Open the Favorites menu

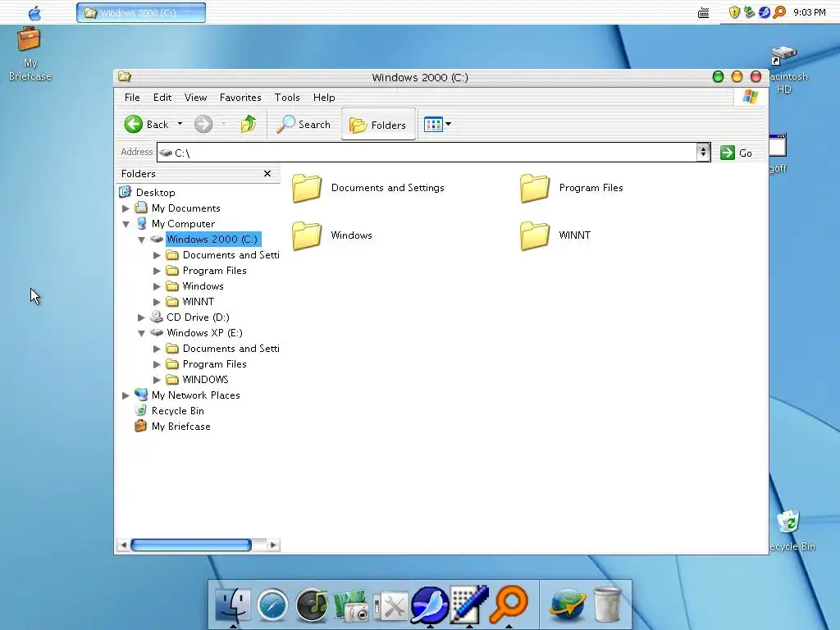pos(240,98)
